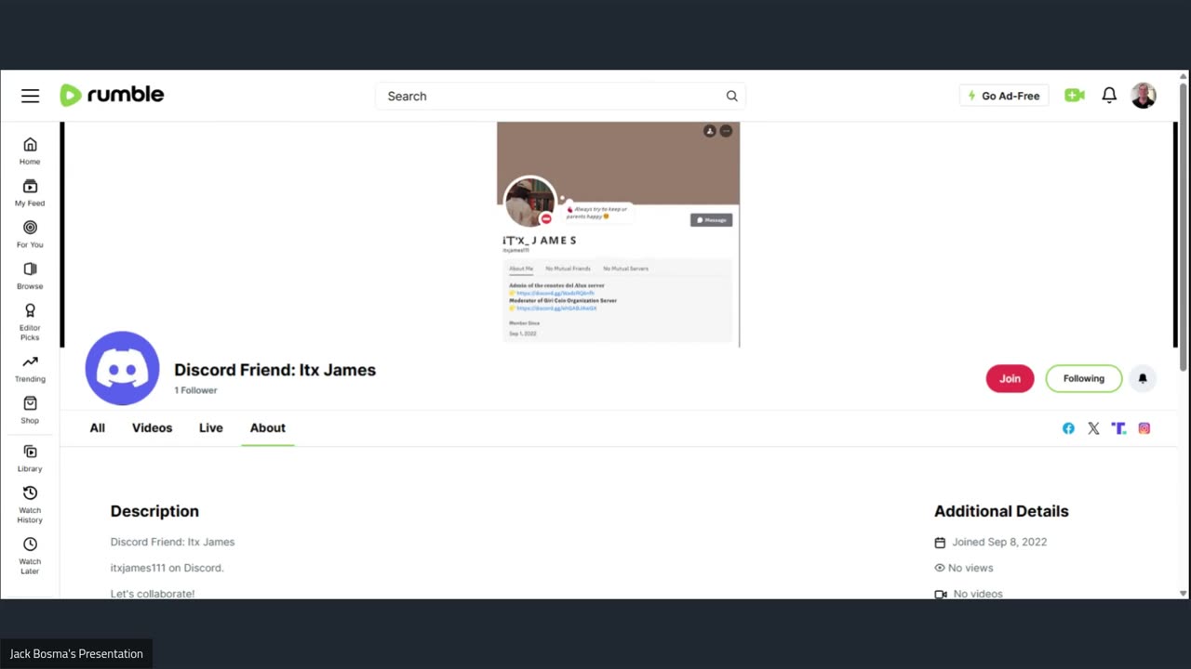Go to Home in the sidebar
The width and height of the screenshot is (1191, 669).
(30, 151)
